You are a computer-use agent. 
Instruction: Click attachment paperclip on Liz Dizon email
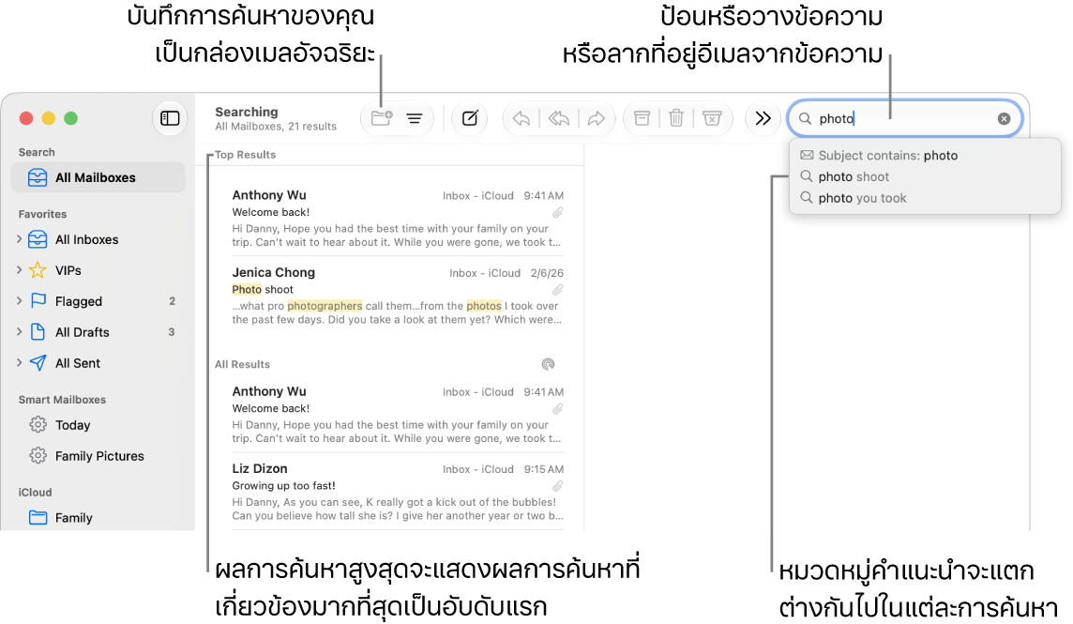558,486
